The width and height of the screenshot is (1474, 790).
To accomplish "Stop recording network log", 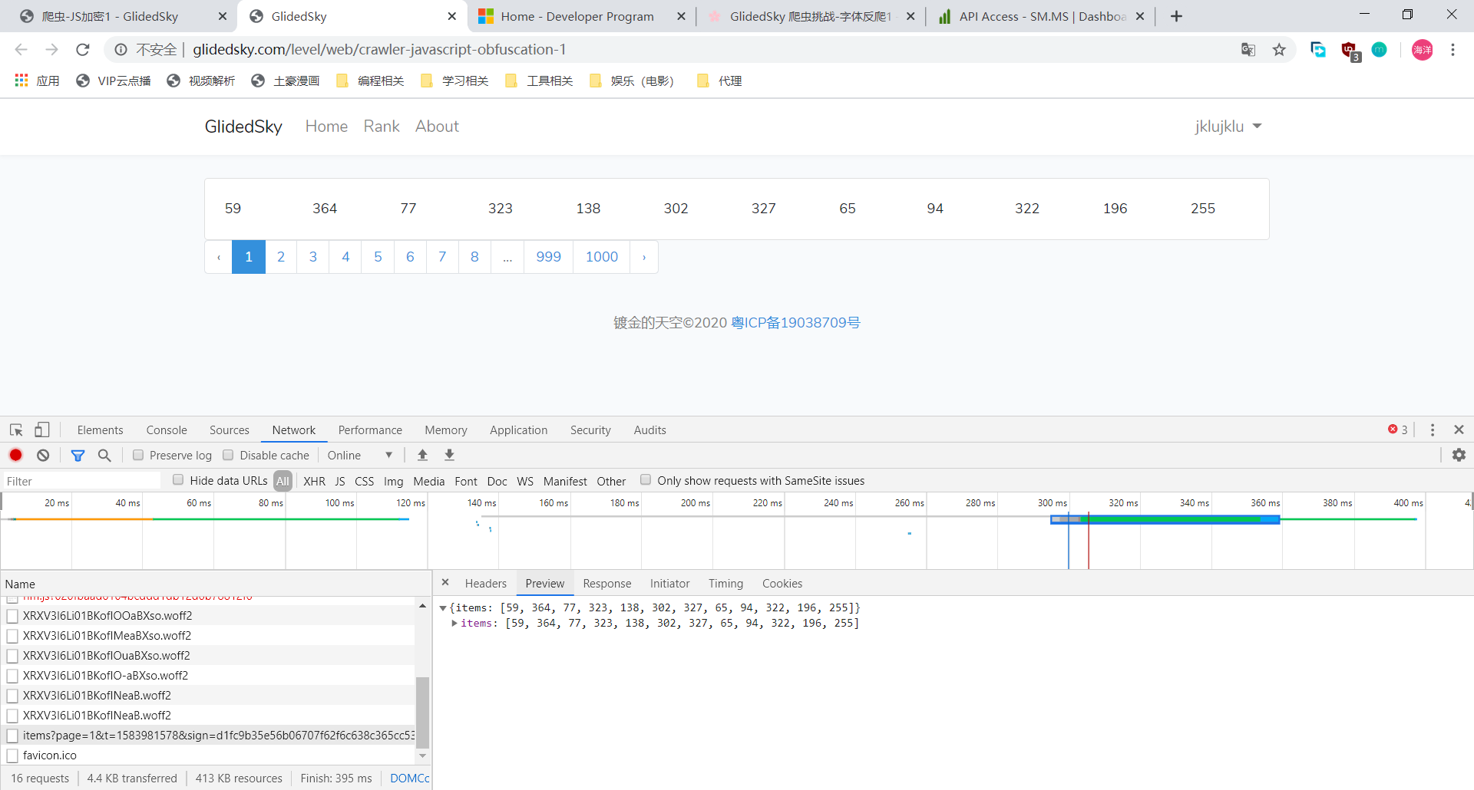I will click(x=15, y=455).
